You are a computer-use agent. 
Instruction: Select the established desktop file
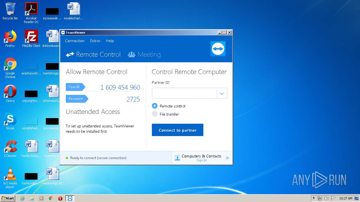(31, 123)
